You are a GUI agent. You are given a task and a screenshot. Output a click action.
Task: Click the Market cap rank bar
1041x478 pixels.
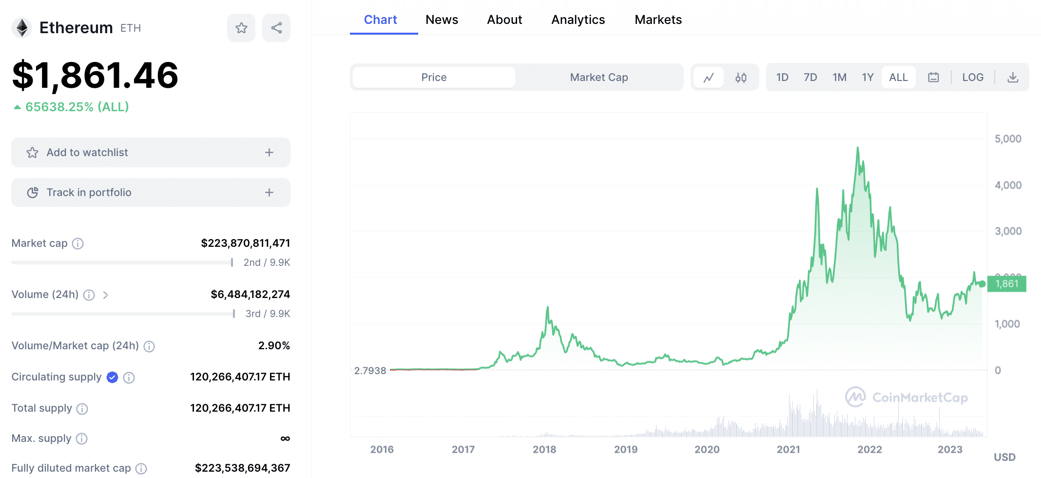122,262
